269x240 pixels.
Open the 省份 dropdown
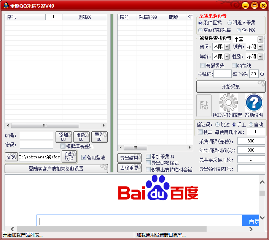227,47
